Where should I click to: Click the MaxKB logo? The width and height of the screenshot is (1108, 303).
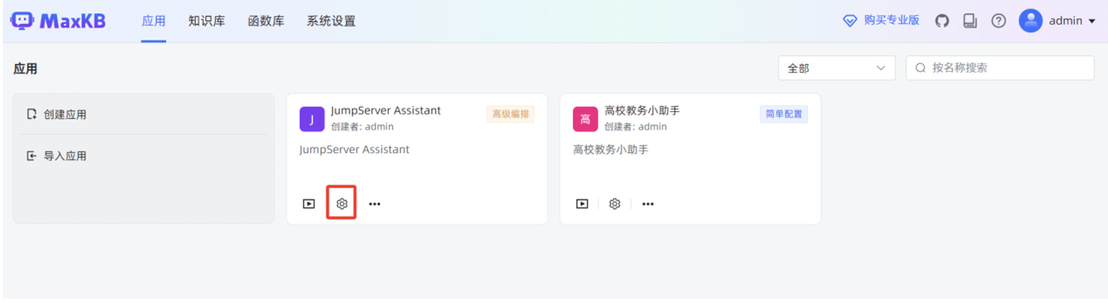point(58,21)
